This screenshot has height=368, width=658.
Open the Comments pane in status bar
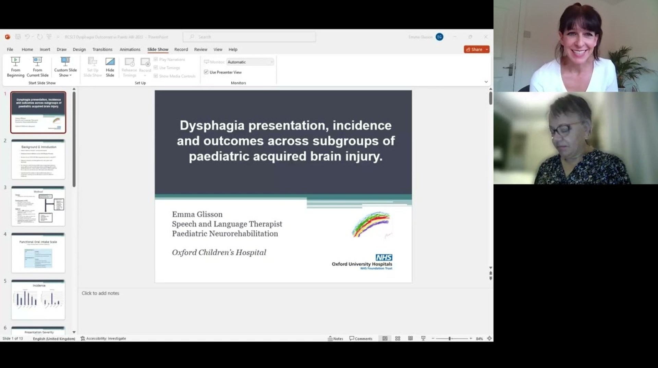click(361, 338)
